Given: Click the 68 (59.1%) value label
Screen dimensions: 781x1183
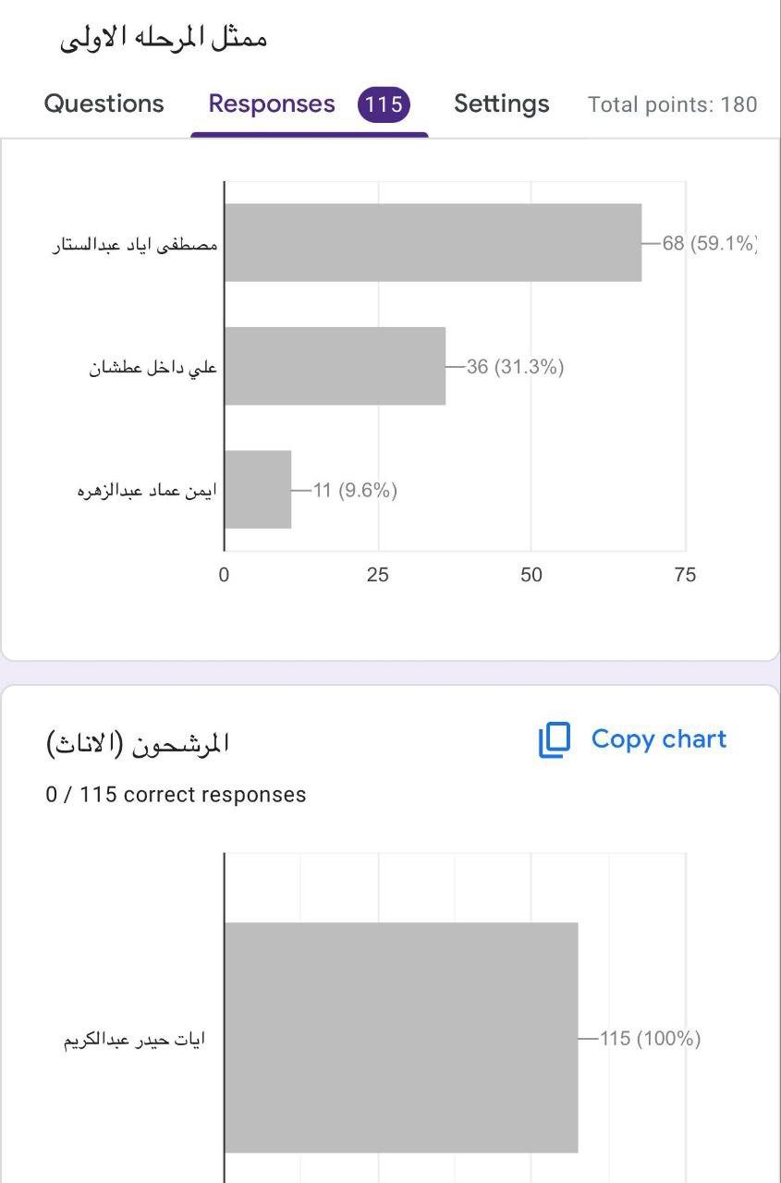Looking at the screenshot, I should pos(709,244).
